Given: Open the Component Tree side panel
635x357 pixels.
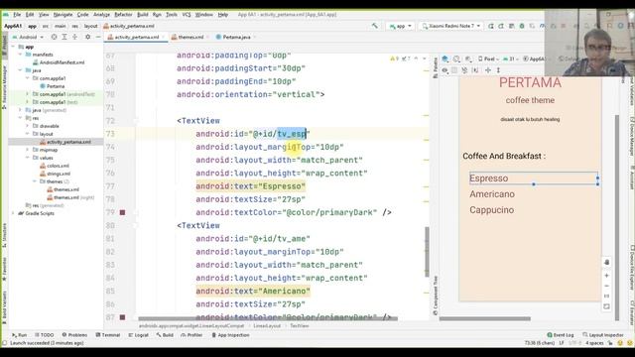Looking at the screenshot, I should [x=436, y=296].
